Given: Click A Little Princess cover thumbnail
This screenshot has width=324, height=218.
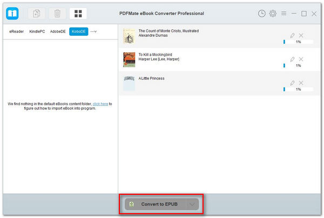Looking at the screenshot, I should click(x=129, y=84).
